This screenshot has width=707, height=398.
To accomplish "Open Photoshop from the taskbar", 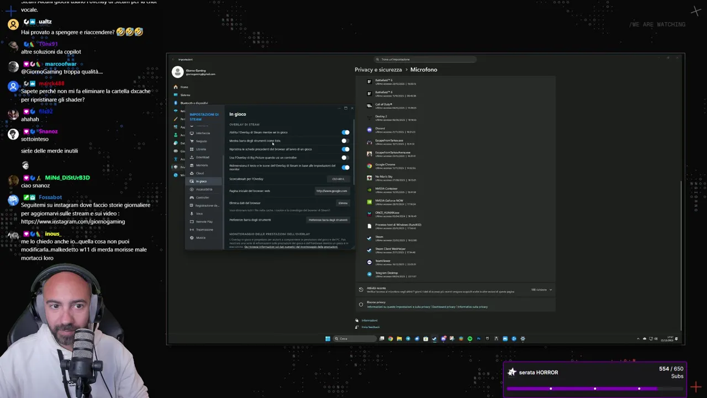I will click(x=479, y=339).
